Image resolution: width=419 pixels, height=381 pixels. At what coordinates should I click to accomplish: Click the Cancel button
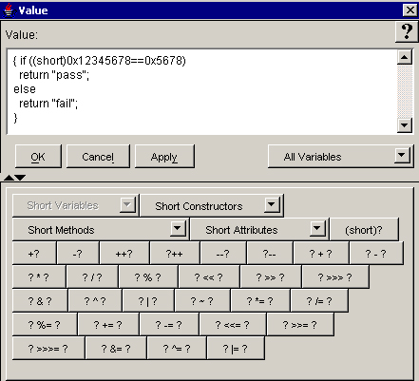tap(98, 157)
